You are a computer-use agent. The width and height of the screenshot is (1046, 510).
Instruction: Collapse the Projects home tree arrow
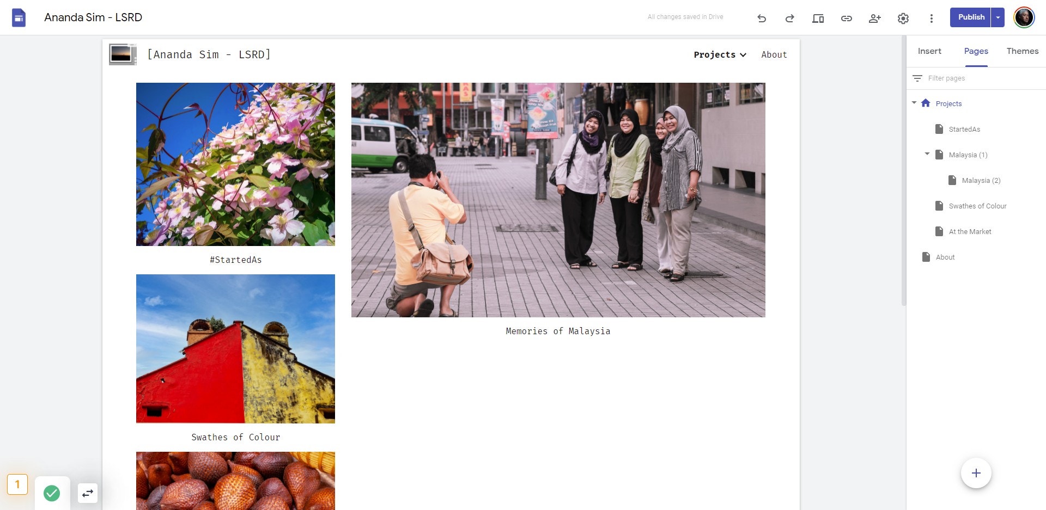tap(914, 103)
